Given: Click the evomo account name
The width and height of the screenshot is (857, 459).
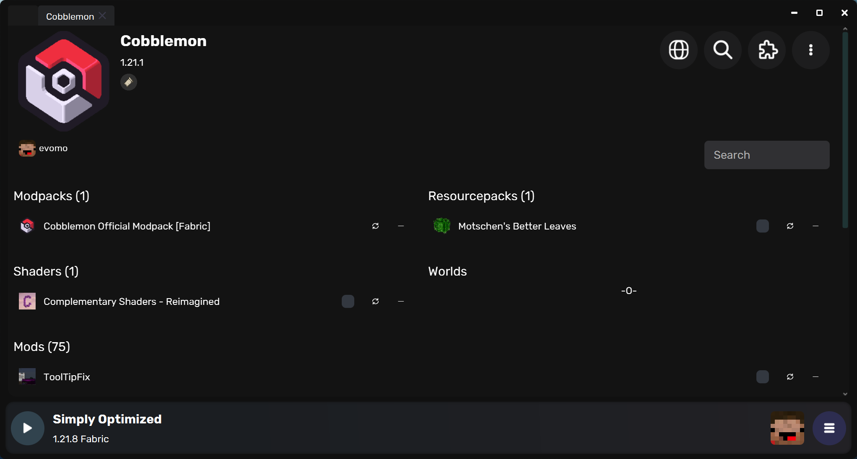Looking at the screenshot, I should [x=53, y=148].
